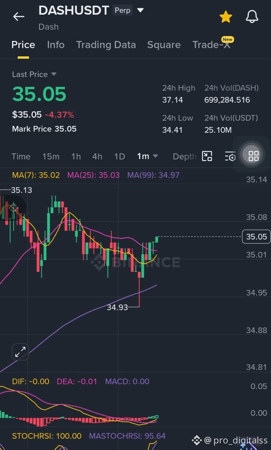Expand chart to fullscreen

pos(20,352)
